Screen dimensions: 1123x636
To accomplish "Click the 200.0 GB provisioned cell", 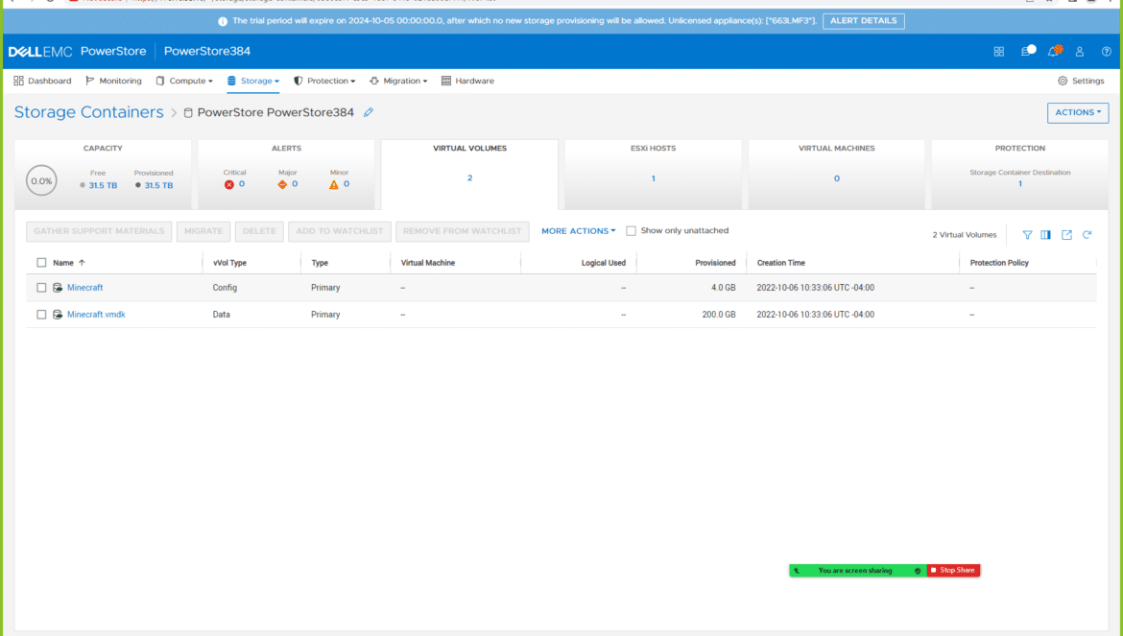I will click(x=718, y=315).
